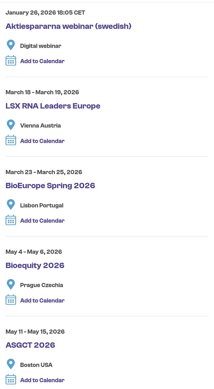Click the calendar icon under ASGCT 2026
This screenshot has width=214, height=389.
pos(11,379)
